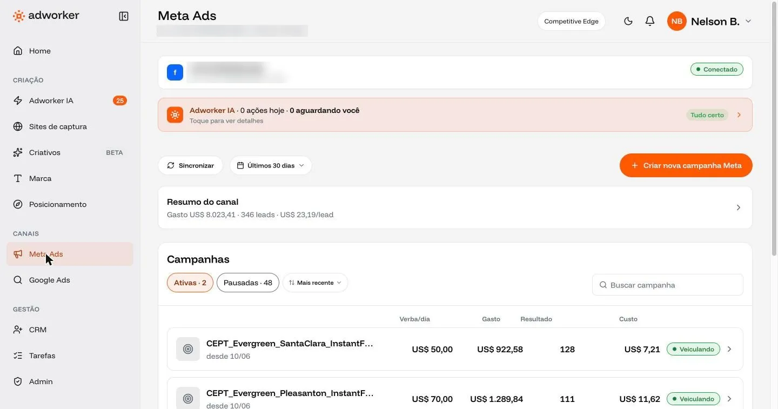Click the blue Facebook account icon
Screen dimensions: 778x409
(x=175, y=72)
